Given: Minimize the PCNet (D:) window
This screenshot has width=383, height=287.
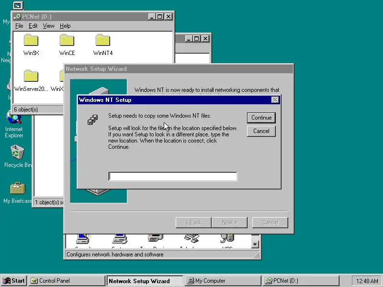Looking at the screenshot, I should point(152,17).
